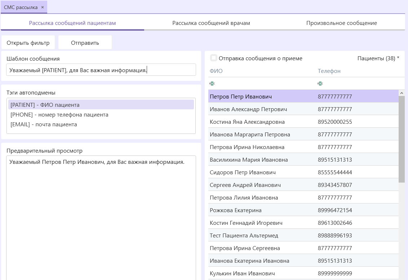Click the Телефон column filter ABC icon
Viewport: 408px width, 280px height.
(320, 84)
